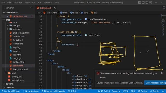Toggle bottom panel layout icon

[x=143, y=3]
